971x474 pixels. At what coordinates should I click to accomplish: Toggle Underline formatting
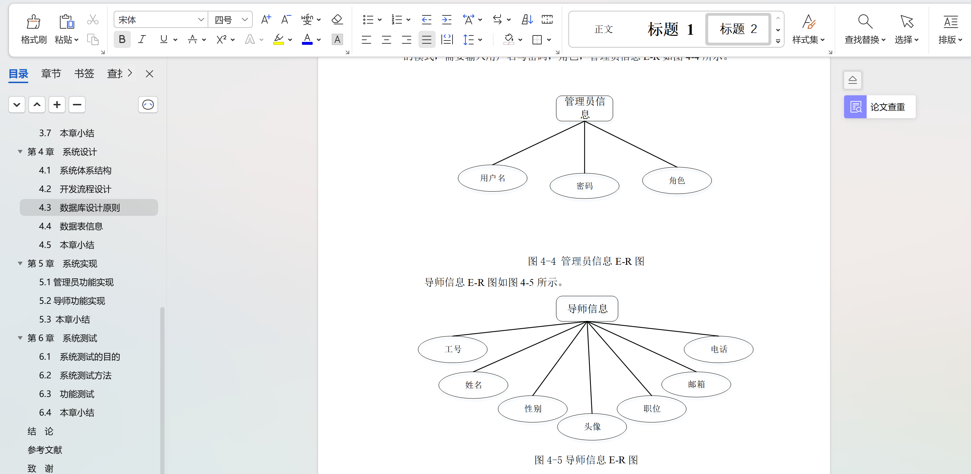click(164, 39)
